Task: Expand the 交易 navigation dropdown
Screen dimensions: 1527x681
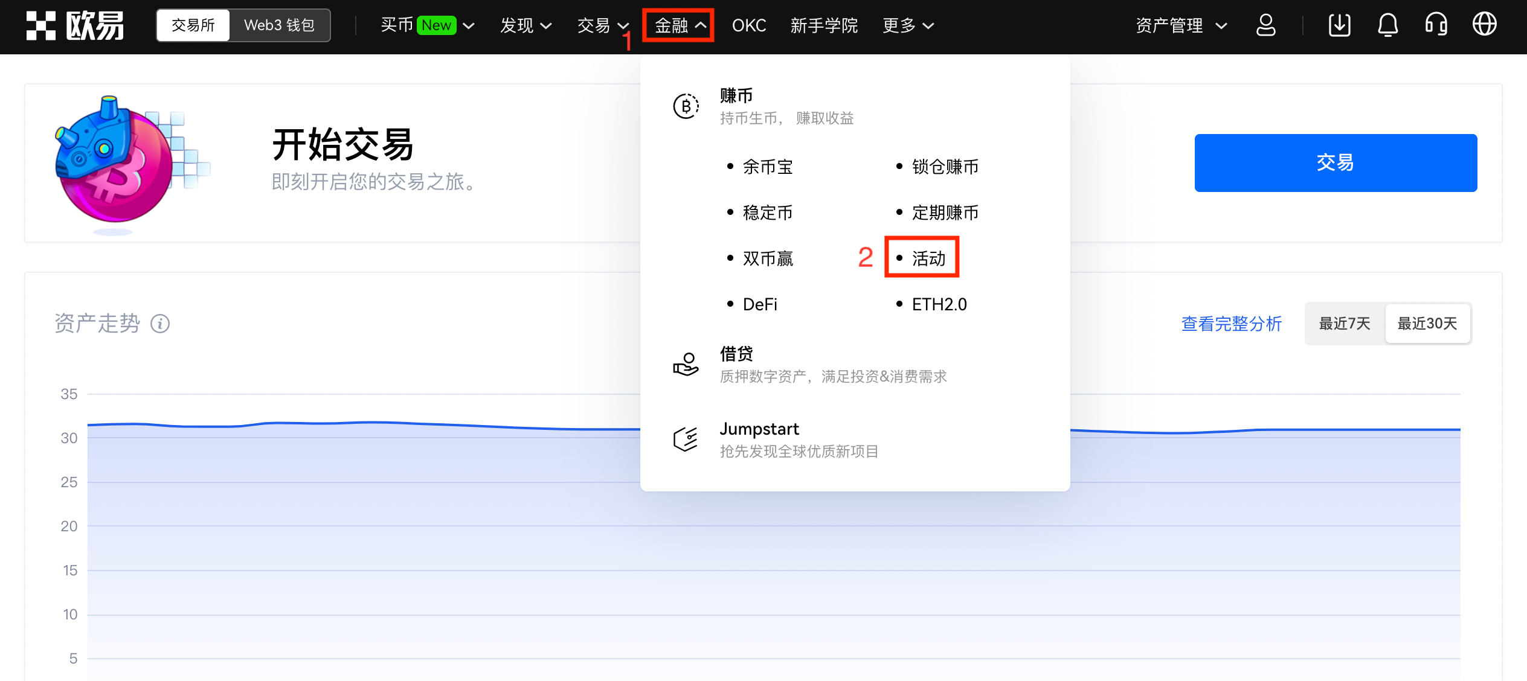Action: tap(603, 25)
